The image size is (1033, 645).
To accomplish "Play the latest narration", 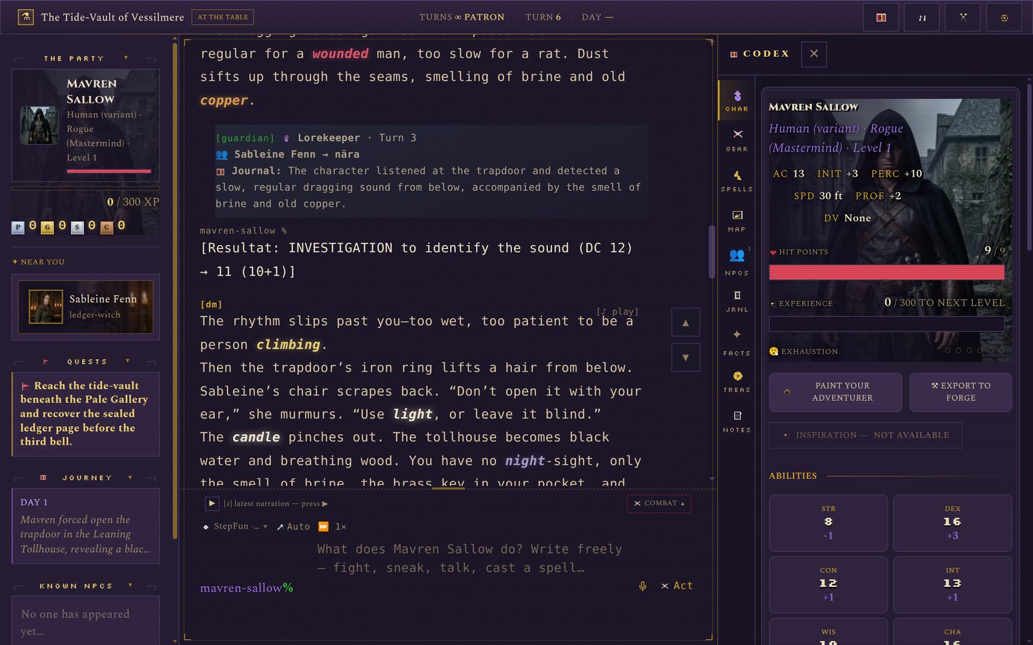I will coord(212,503).
